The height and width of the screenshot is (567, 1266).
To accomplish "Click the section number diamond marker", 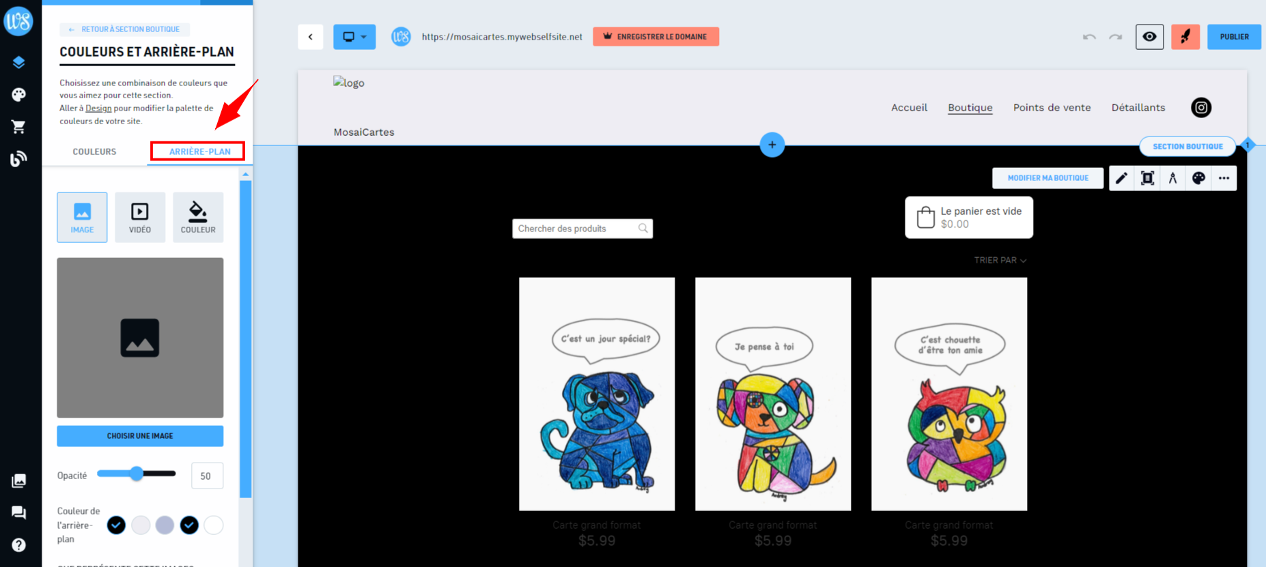I will click(1248, 145).
